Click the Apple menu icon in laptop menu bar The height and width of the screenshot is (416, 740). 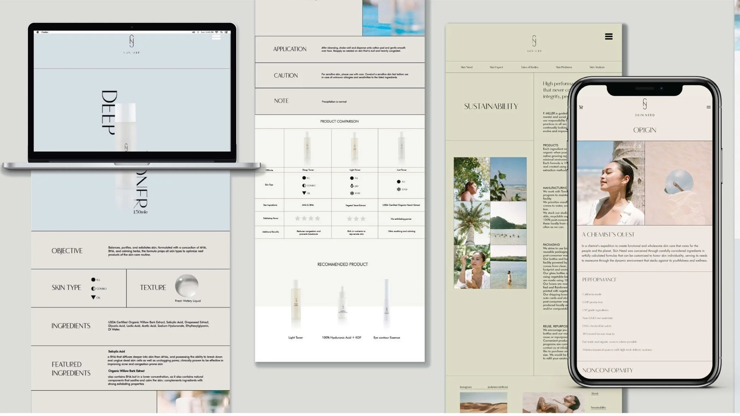coord(37,32)
